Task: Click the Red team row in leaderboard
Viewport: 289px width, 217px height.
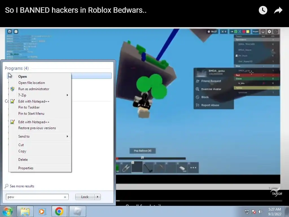Action: [257, 75]
